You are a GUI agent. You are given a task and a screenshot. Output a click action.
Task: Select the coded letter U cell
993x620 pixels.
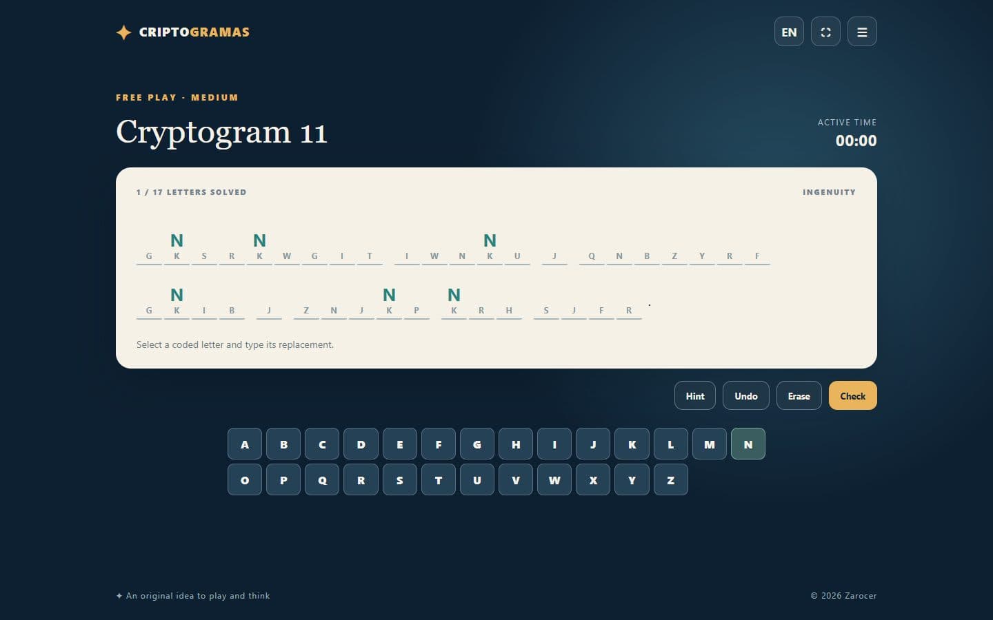517,248
